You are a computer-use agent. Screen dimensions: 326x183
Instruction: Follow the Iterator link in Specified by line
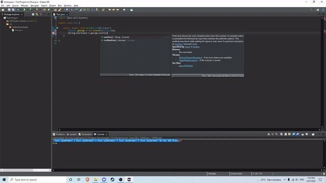tap(196, 47)
